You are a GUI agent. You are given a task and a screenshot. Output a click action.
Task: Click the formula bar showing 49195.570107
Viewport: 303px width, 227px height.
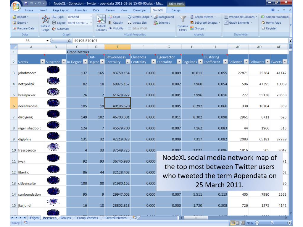[x=180, y=41]
